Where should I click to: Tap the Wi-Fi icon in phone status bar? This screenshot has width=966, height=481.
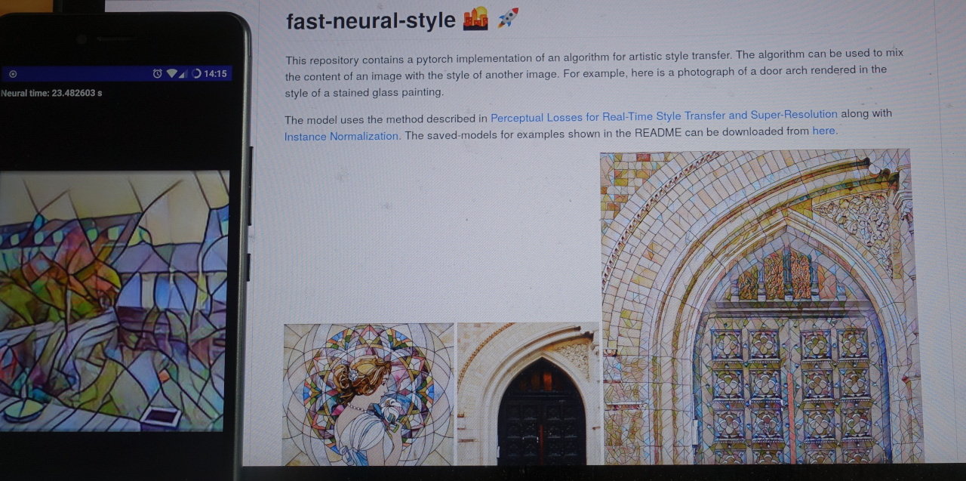[171, 74]
